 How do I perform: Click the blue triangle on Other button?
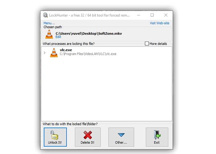pyautogui.click(x=121, y=135)
